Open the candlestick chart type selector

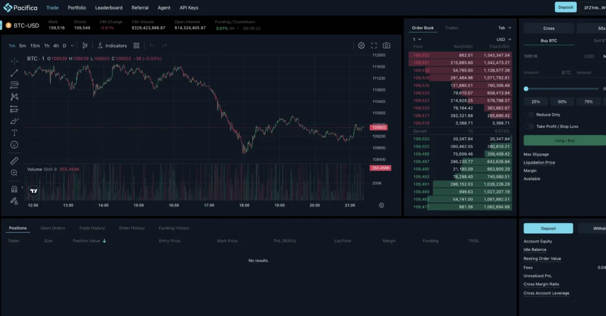(85, 46)
